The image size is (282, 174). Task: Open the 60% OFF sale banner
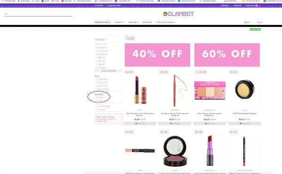pyautogui.click(x=227, y=55)
